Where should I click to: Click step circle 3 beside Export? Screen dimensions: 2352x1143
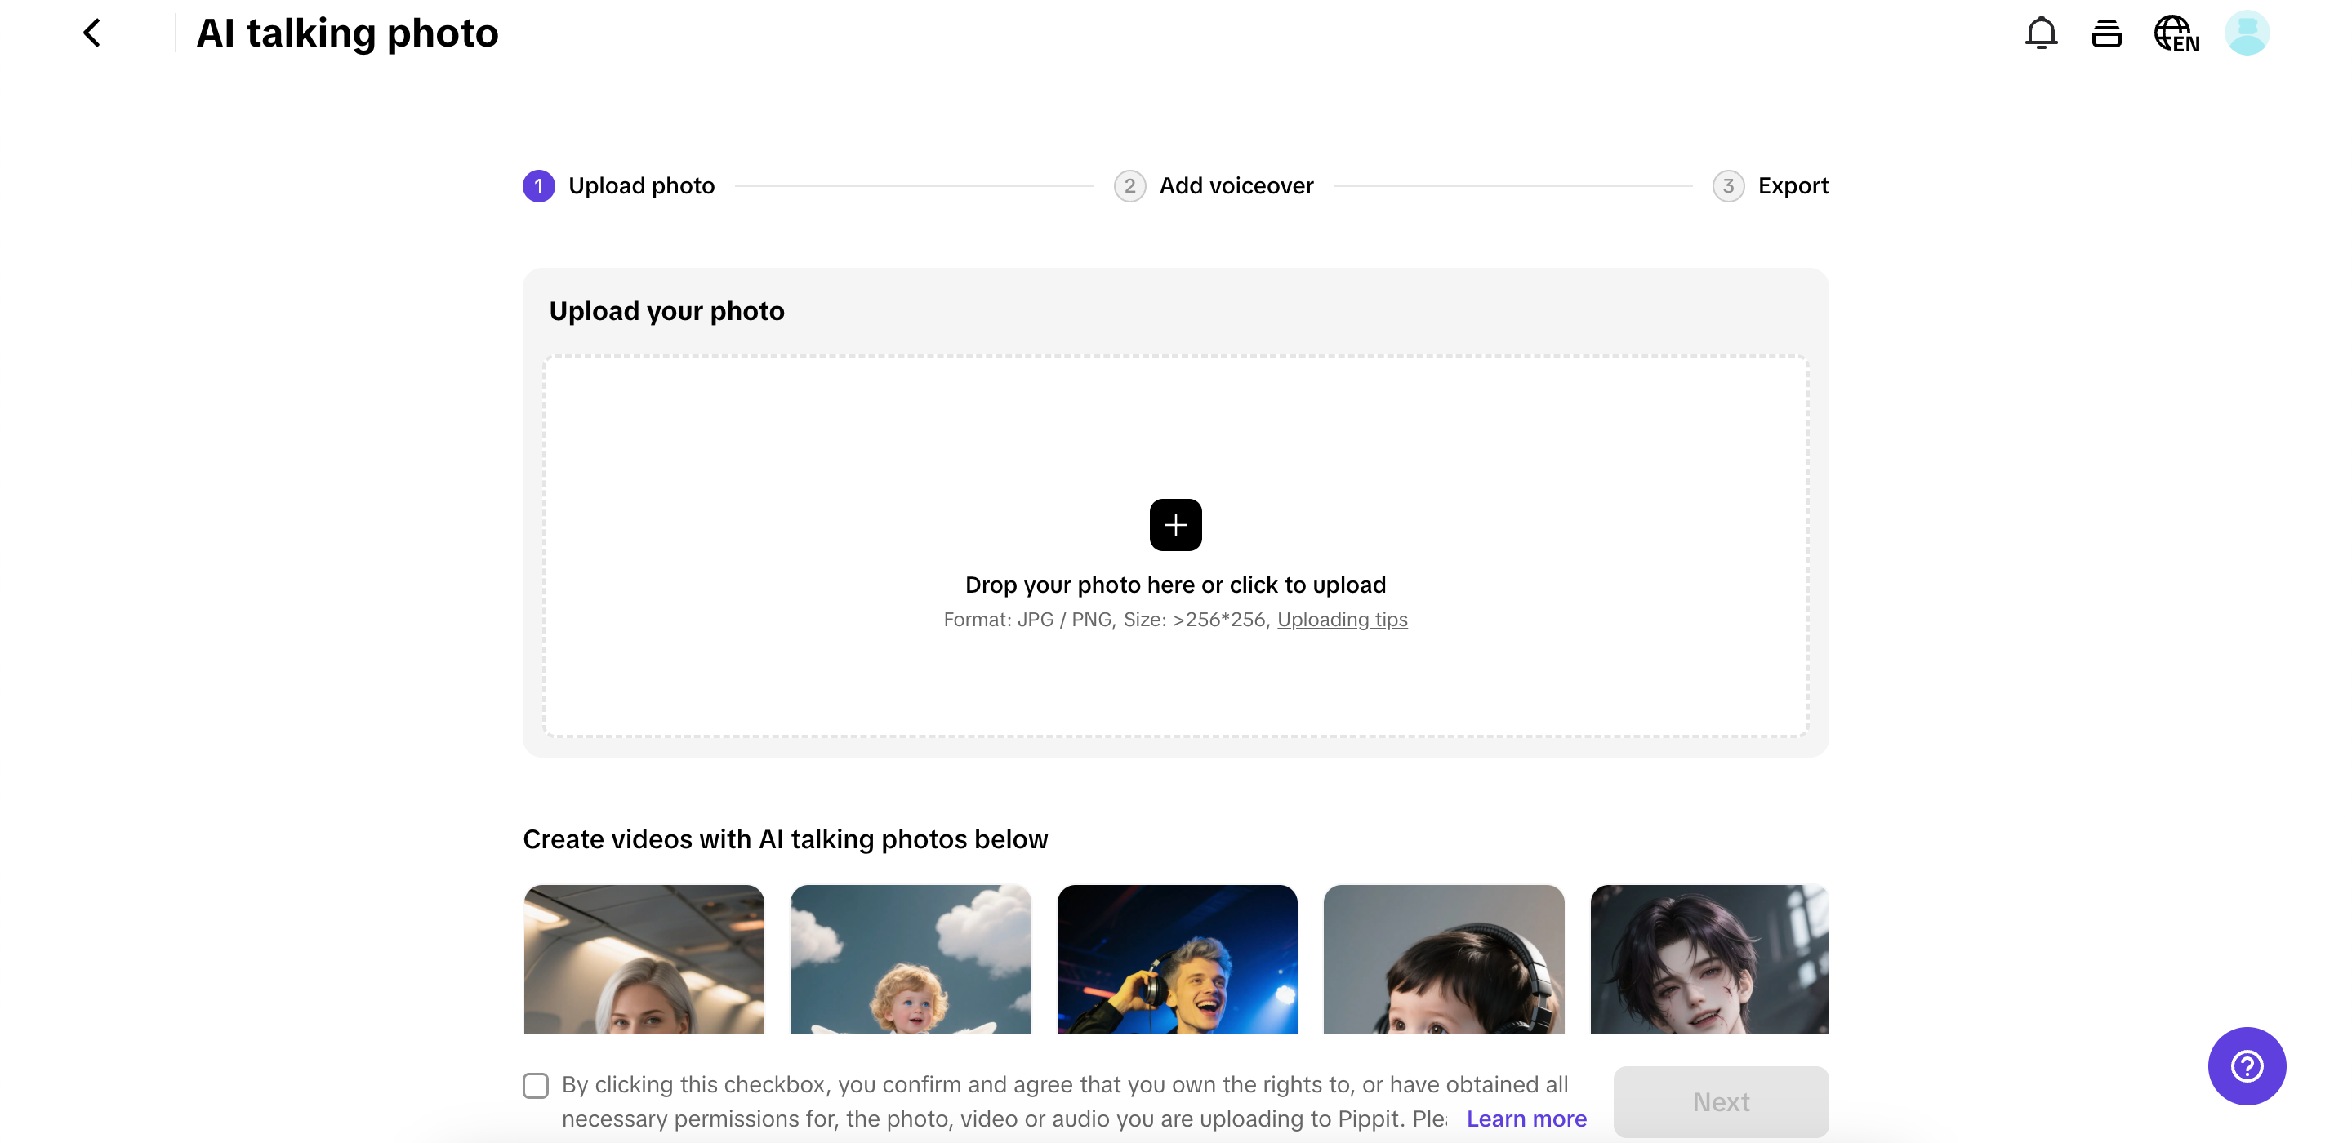[x=1728, y=185]
